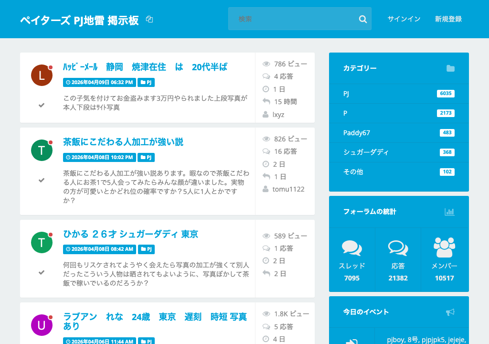Click the person icon next to lxyz
This screenshot has height=344, width=489.
(x=266, y=115)
